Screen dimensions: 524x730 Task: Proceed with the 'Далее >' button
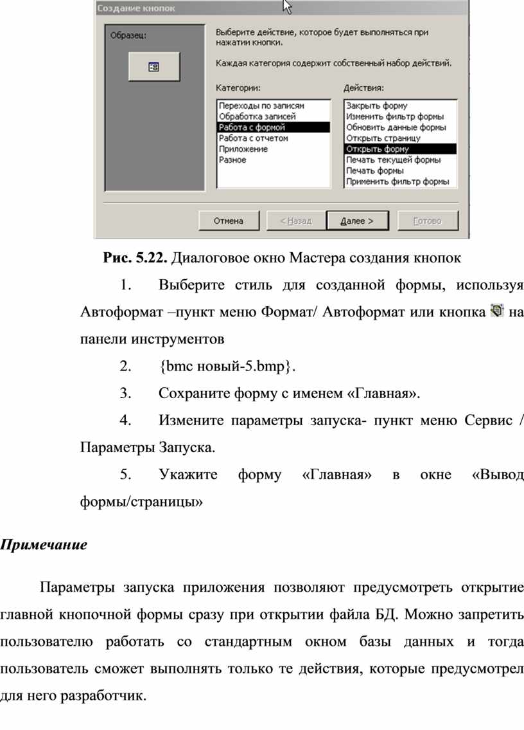[x=357, y=221]
